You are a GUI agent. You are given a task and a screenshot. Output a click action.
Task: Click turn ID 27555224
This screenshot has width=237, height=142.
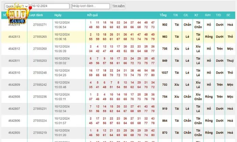(x=40, y=121)
